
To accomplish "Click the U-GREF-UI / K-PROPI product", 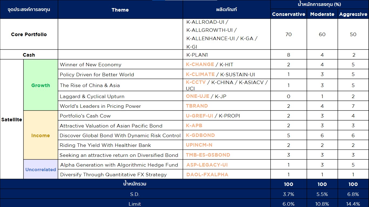I will coord(213,116).
